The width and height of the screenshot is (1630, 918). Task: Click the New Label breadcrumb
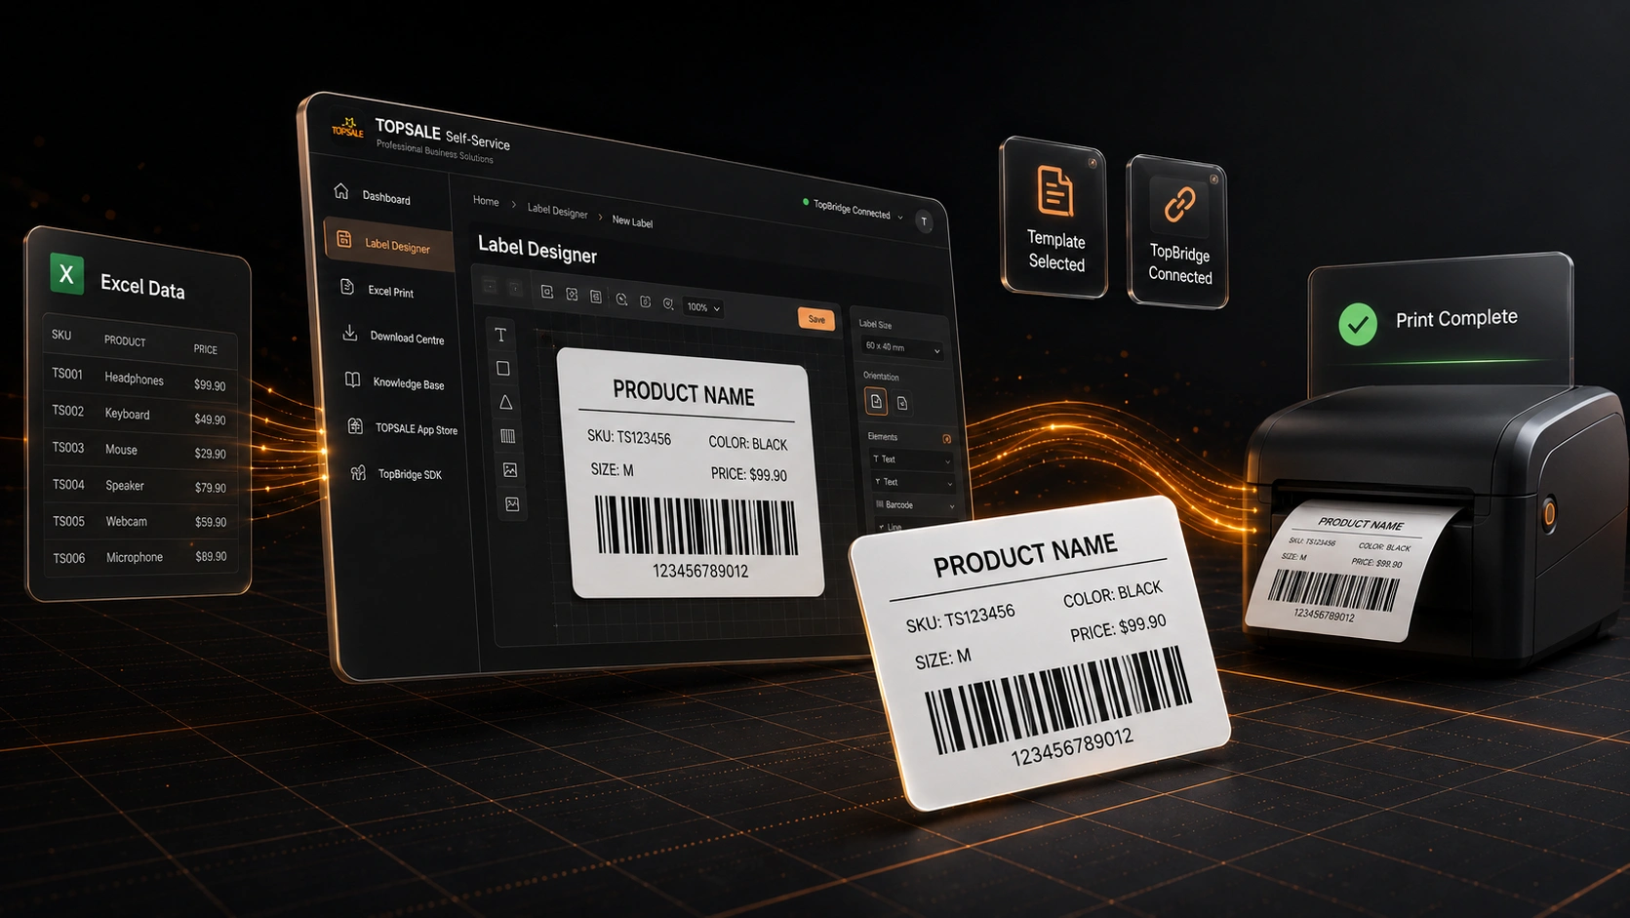coord(632,221)
